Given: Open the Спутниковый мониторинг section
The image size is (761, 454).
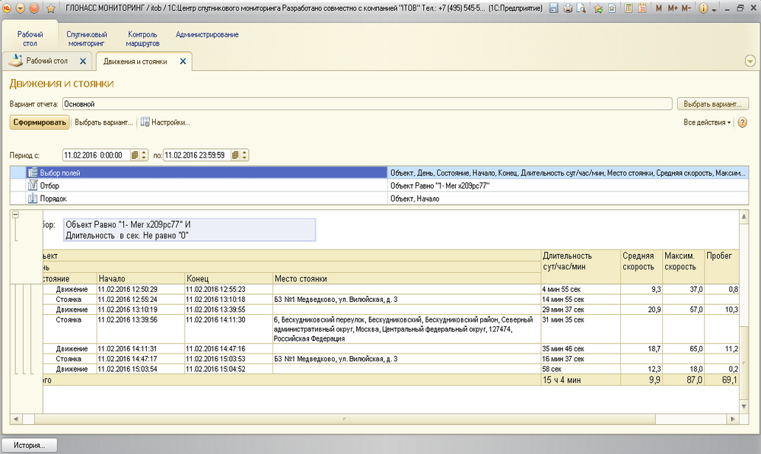Looking at the screenshot, I should click(x=87, y=39).
